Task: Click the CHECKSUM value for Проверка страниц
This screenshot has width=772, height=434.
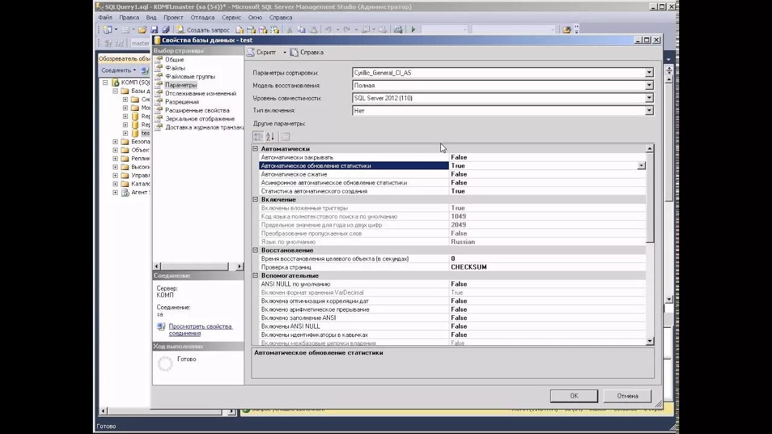Action: click(469, 267)
